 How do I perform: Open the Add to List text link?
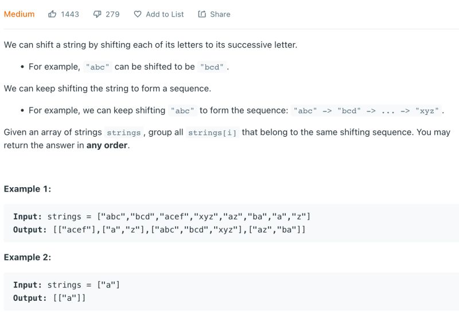tap(165, 14)
